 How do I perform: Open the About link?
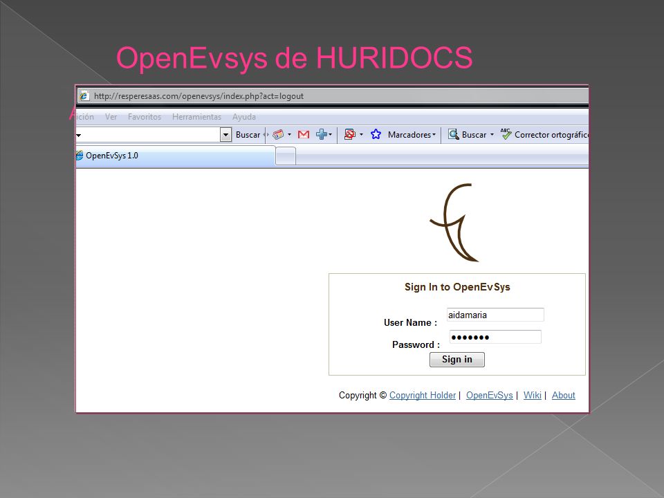point(563,395)
